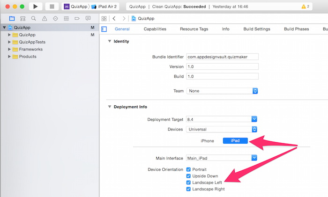Toggle the Portrait orientation checkbox

188,169
